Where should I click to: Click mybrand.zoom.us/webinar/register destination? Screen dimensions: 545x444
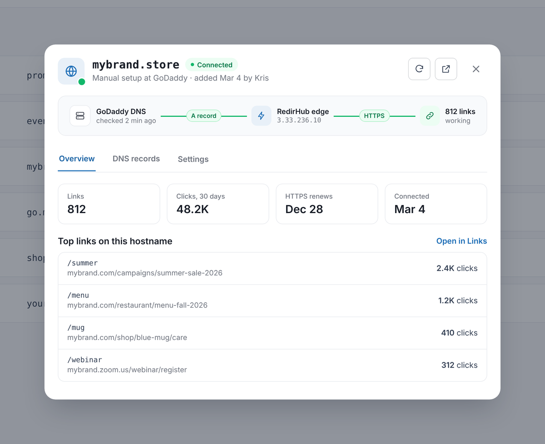click(x=127, y=370)
